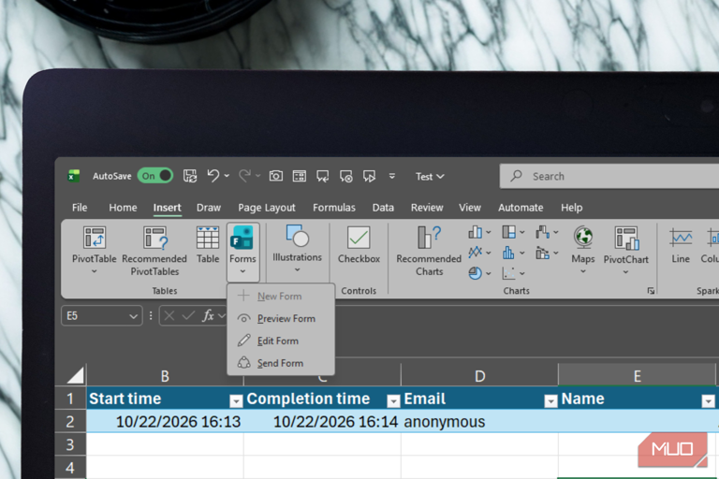Screen dimensions: 719x479
Task: Select column D header
Action: click(479, 376)
